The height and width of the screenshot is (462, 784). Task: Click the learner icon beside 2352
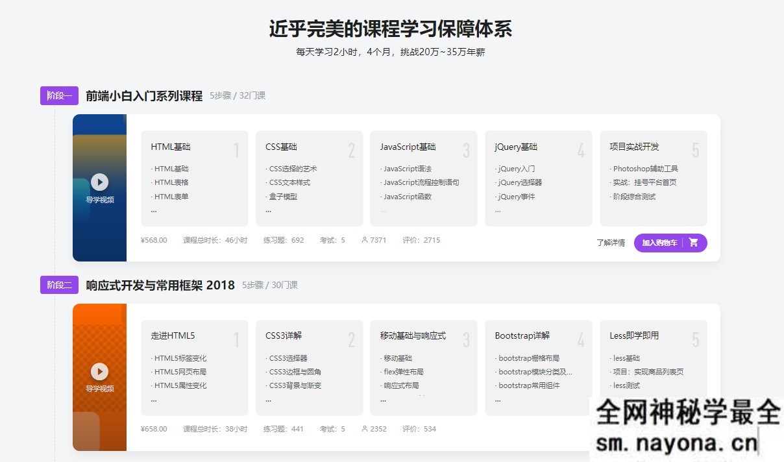pos(364,429)
